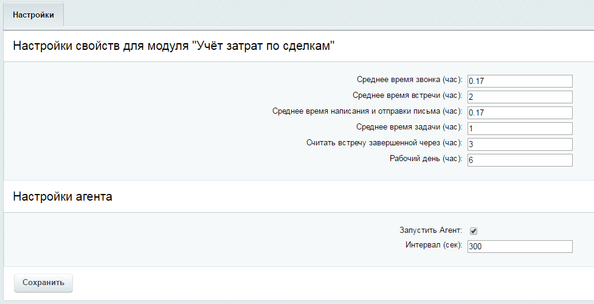Viewport: 594px width, 304px height.
Task: Toggle the Запустить Агент checkbox
Action: pos(474,231)
